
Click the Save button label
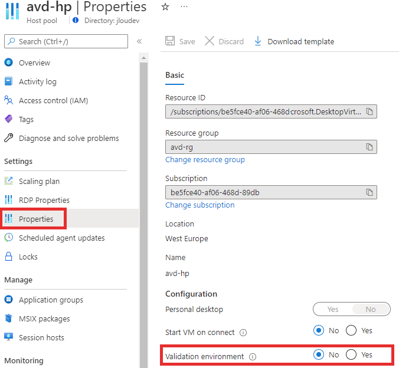point(187,41)
